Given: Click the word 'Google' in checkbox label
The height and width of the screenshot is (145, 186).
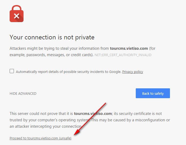Looking at the screenshot, I should click(x=115, y=72).
